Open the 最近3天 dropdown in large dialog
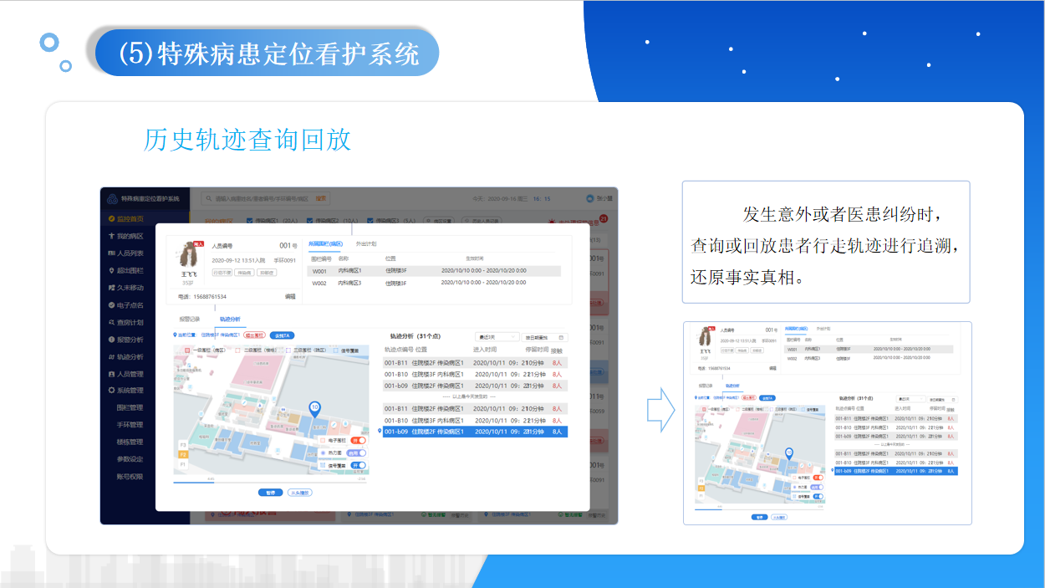The image size is (1045, 588). (497, 336)
